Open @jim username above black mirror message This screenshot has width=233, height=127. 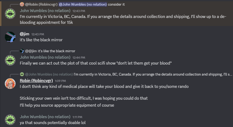tap(25, 34)
